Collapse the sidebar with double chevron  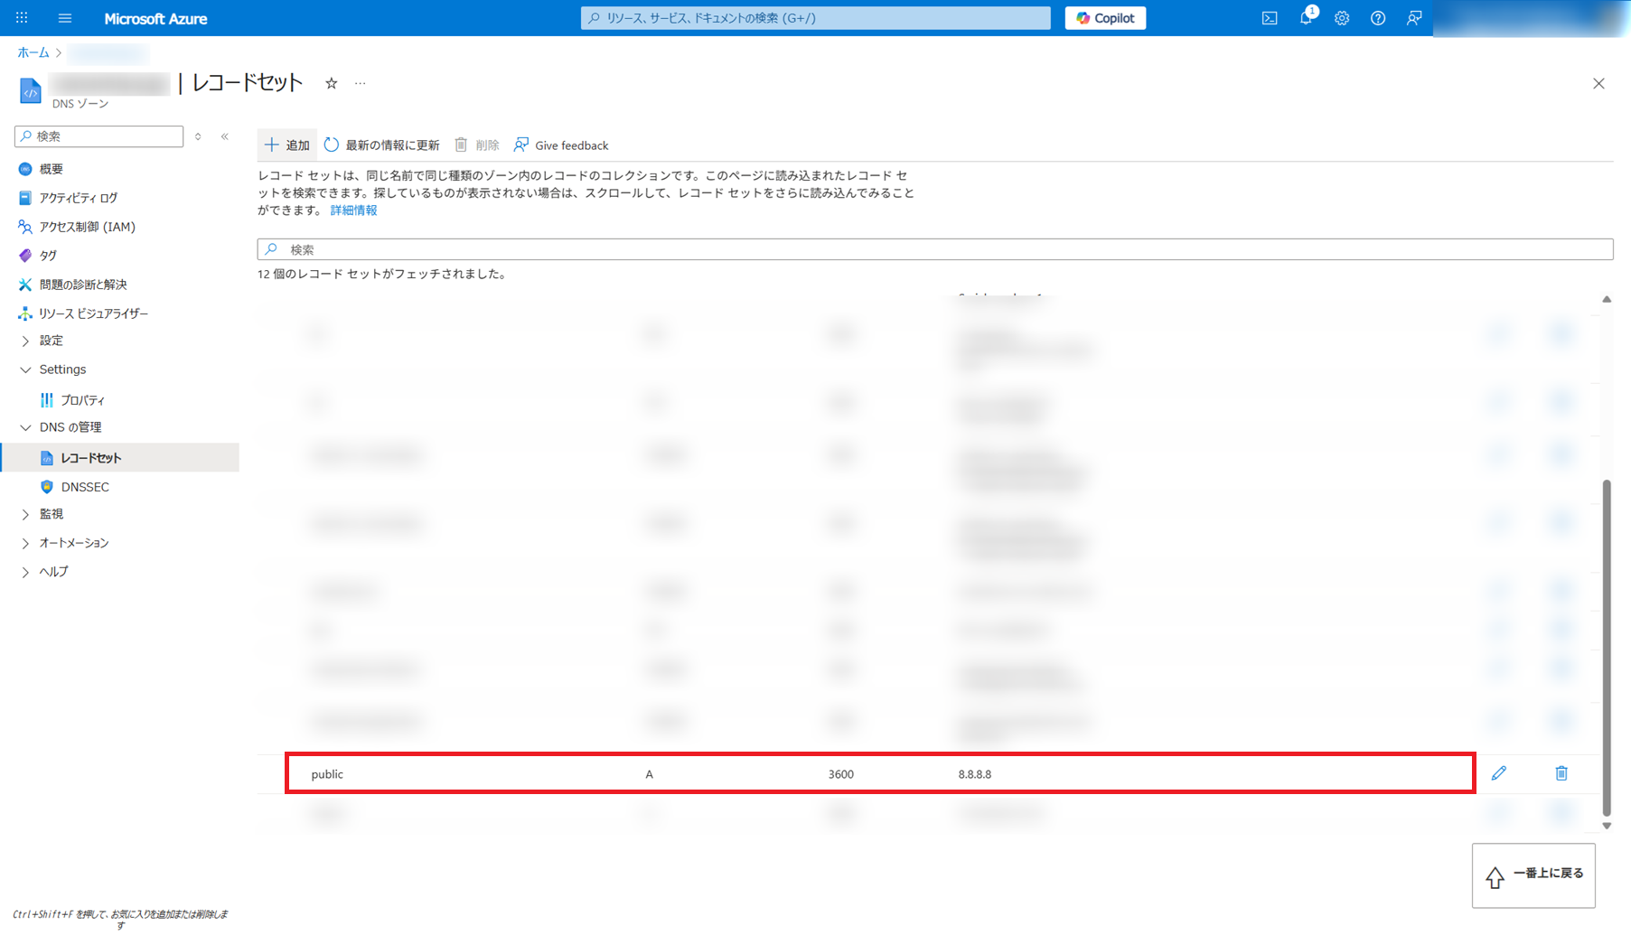pyautogui.click(x=225, y=136)
